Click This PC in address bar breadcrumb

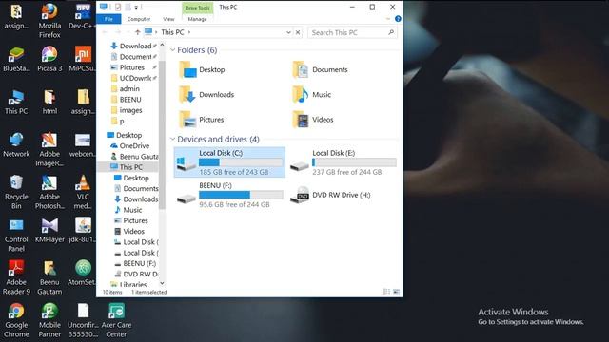[172, 32]
